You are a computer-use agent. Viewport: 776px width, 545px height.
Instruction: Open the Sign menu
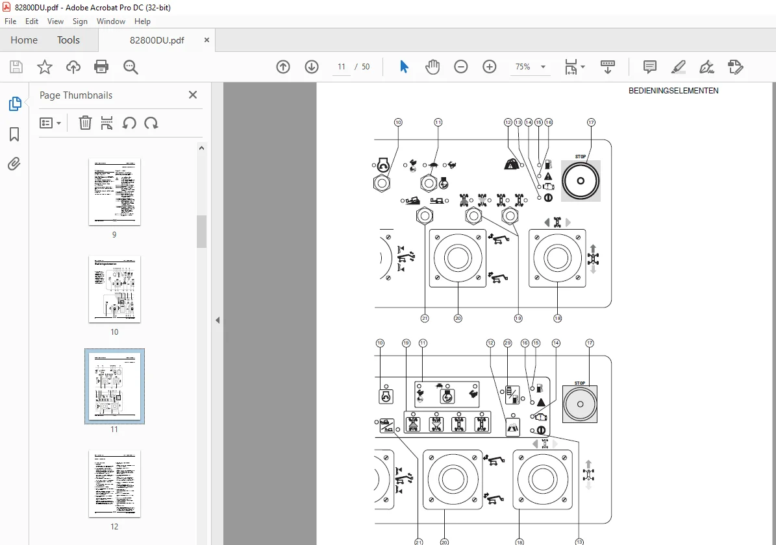(x=80, y=21)
